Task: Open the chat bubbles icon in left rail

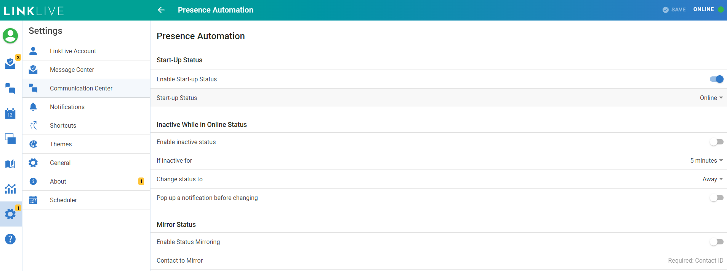Action: tap(10, 89)
